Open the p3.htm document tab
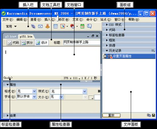 point(11,37)
